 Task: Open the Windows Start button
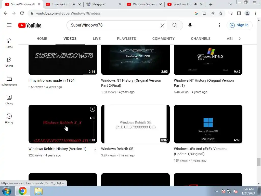pyautogui.click(x=7, y=191)
